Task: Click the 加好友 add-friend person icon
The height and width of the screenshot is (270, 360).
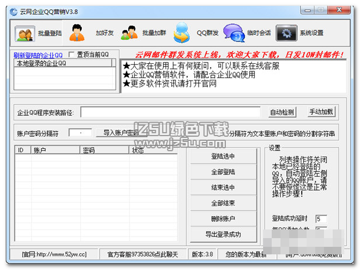Action: [77, 33]
